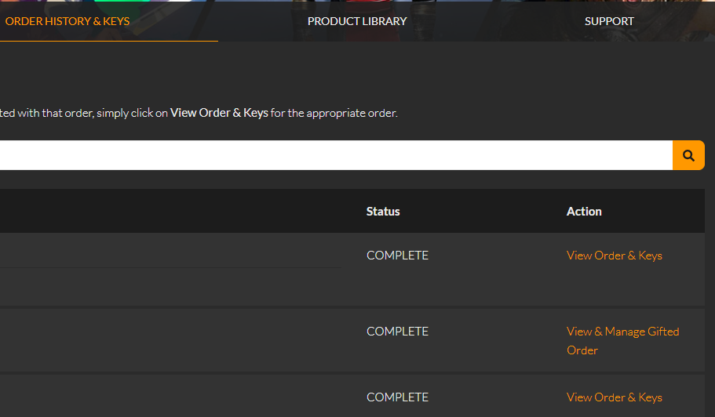Switch to the Product Library tab
This screenshot has width=715, height=417.
coord(357,21)
